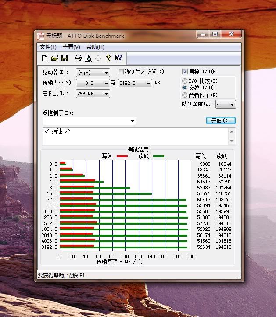Open Print Preview from the toolbar

(x=88, y=58)
